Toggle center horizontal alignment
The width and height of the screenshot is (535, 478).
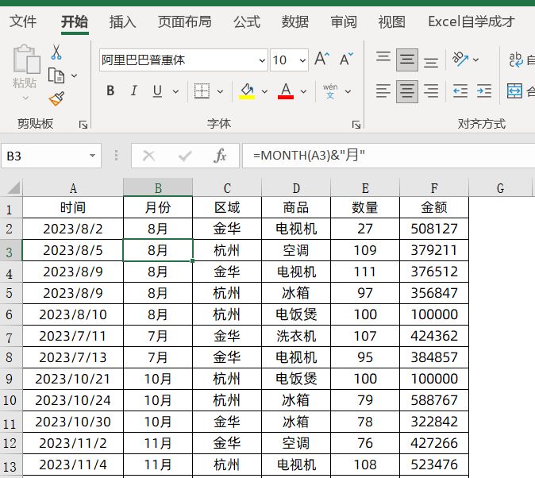click(406, 91)
